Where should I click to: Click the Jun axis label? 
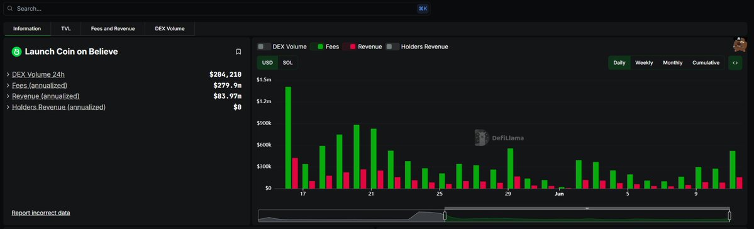[x=559, y=194]
